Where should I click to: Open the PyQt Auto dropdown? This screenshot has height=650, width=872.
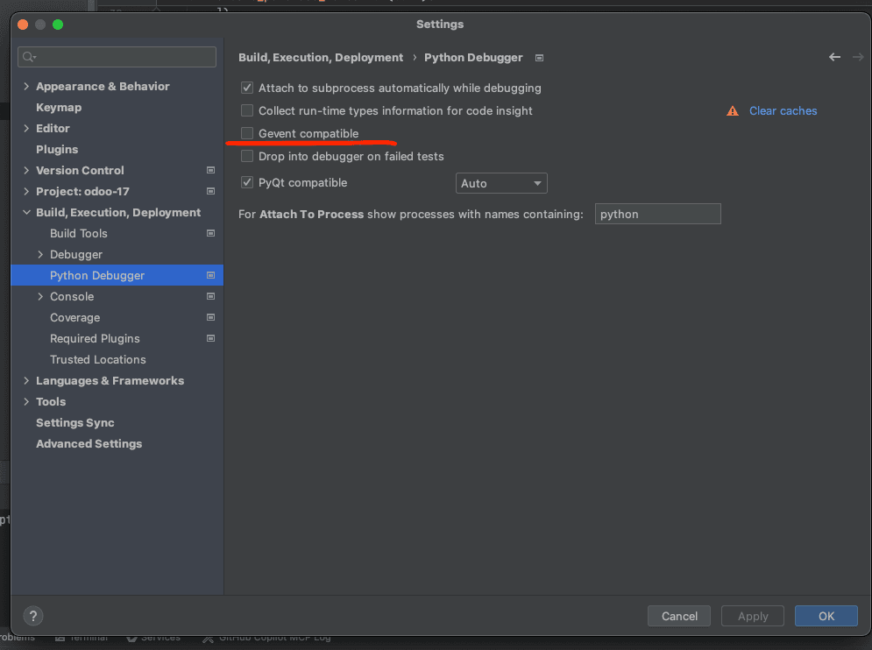click(501, 184)
